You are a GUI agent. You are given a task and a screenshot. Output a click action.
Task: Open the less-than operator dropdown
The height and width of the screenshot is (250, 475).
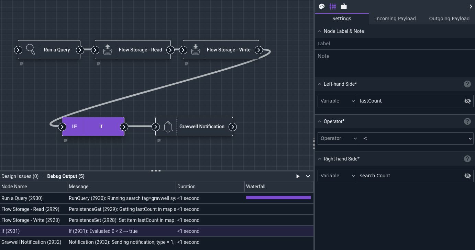pyautogui.click(x=417, y=138)
